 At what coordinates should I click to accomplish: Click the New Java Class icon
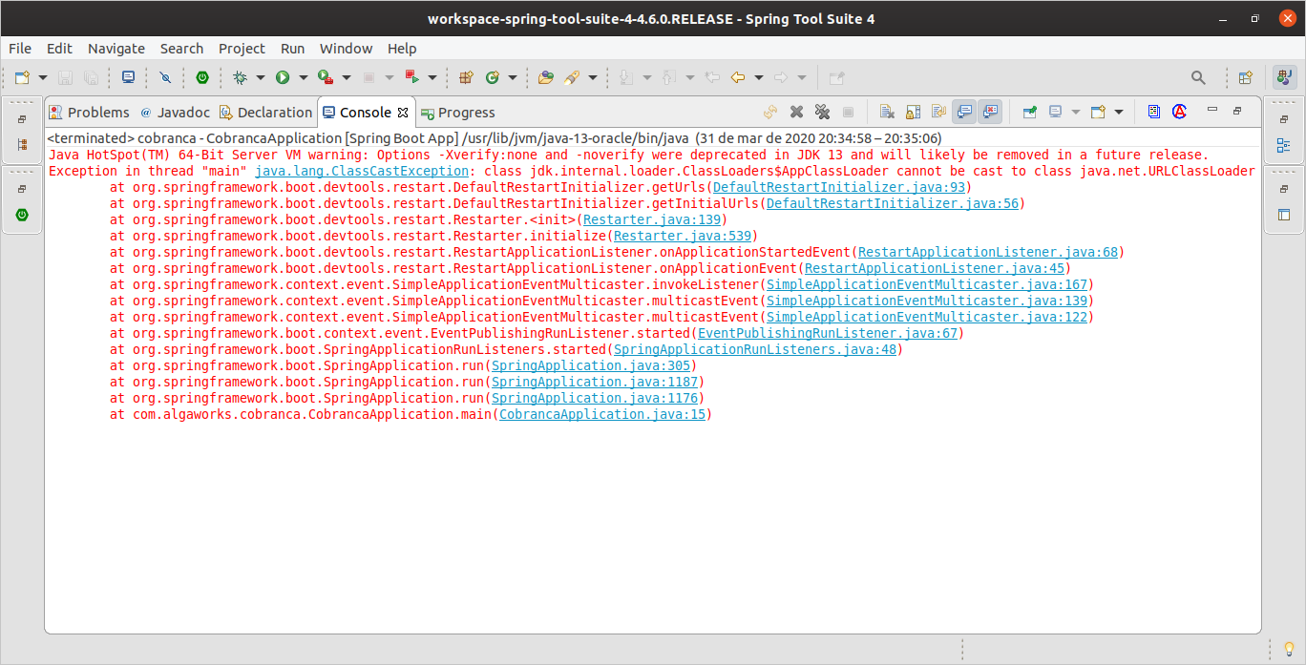(493, 77)
